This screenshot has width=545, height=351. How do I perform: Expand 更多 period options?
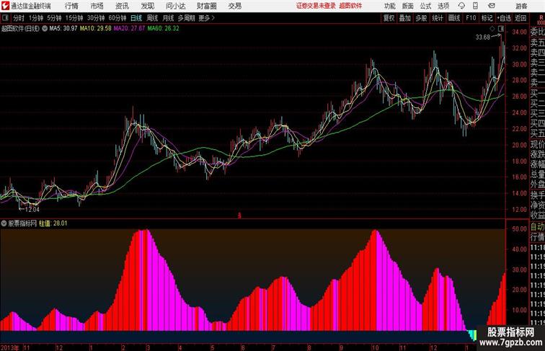tap(206, 18)
